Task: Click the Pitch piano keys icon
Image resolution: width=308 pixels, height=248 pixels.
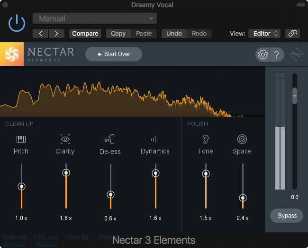Action: click(x=21, y=139)
